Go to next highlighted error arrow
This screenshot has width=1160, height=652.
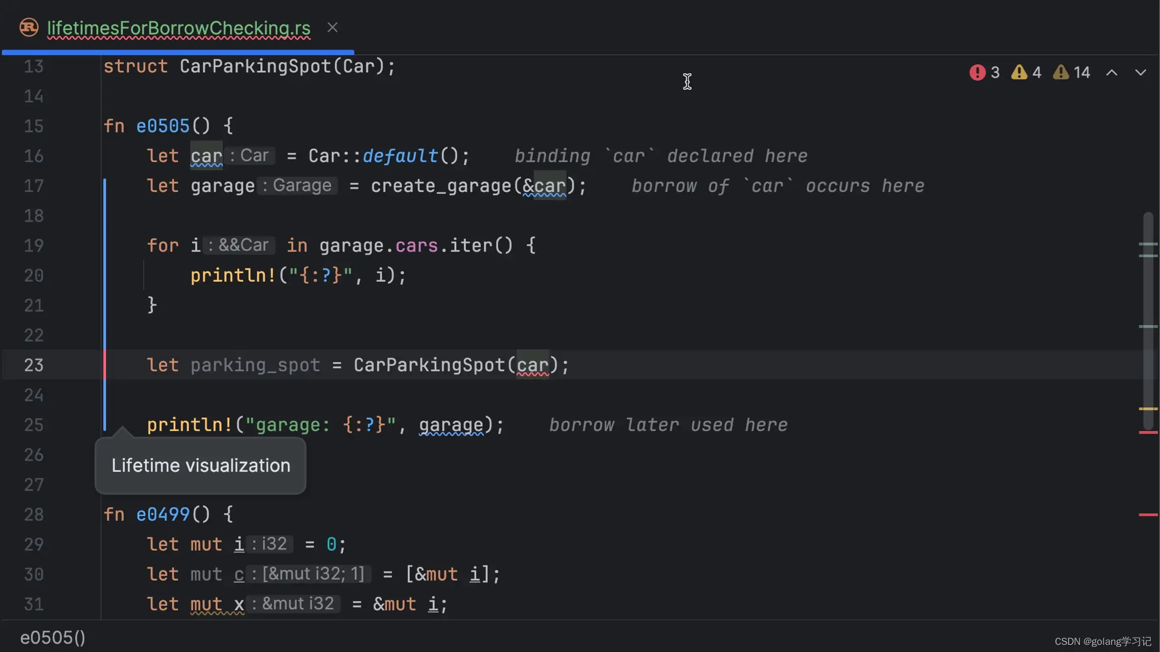pyautogui.click(x=1141, y=73)
